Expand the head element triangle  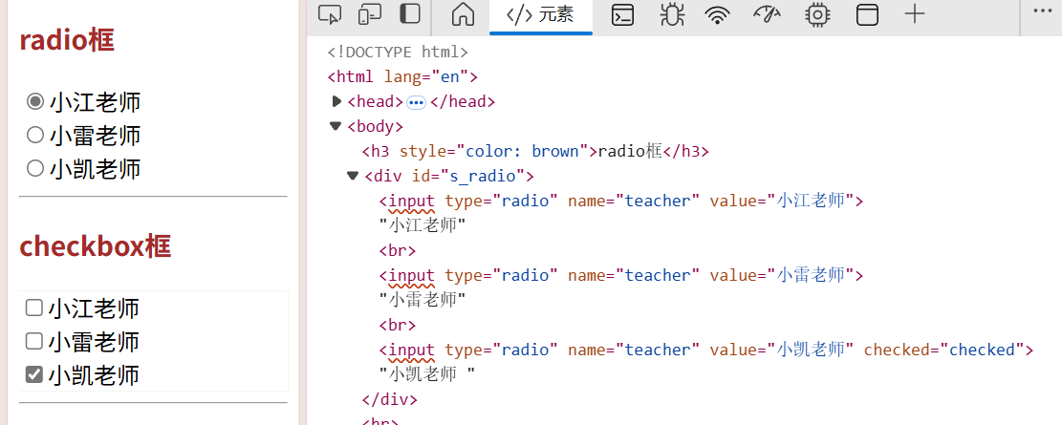tap(336, 101)
